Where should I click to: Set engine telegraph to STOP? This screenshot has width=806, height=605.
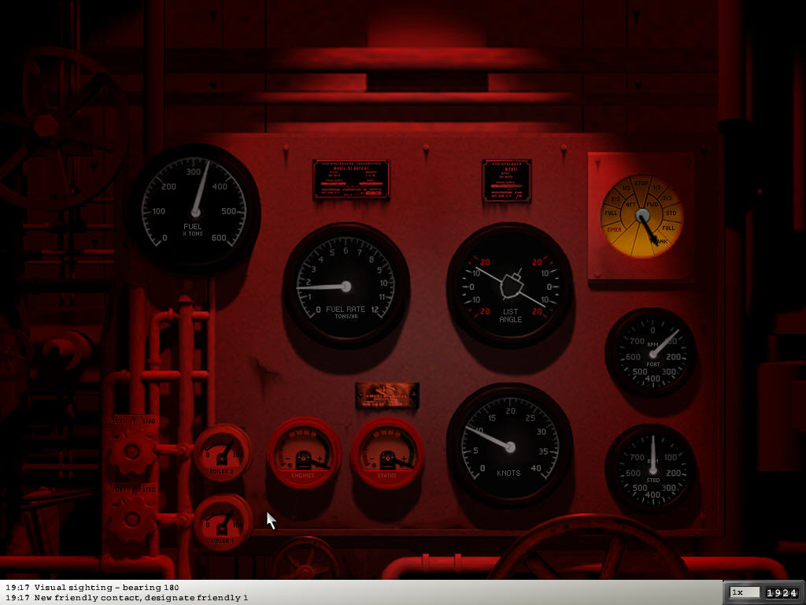(641, 184)
